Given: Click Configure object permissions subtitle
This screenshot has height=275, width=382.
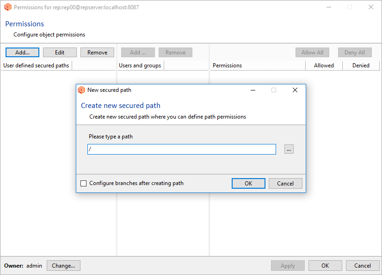Looking at the screenshot, I should click(x=49, y=35).
